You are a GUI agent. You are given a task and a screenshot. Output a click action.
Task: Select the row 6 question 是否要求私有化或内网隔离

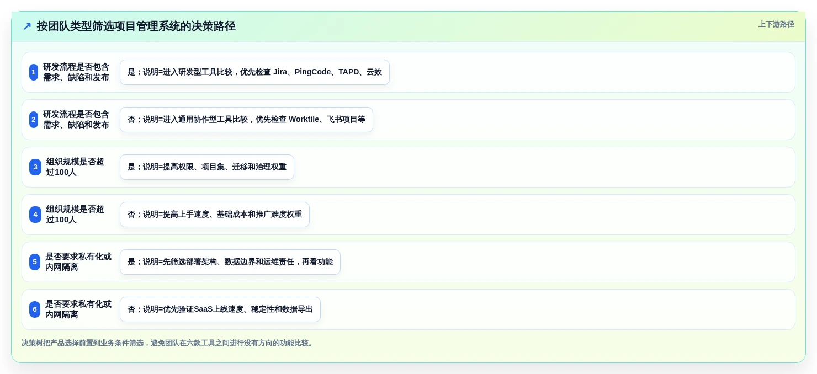pyautogui.click(x=78, y=309)
